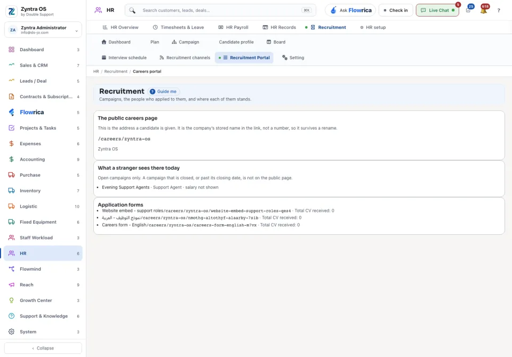Click the Recruitment breadcrumb link

pos(116,72)
